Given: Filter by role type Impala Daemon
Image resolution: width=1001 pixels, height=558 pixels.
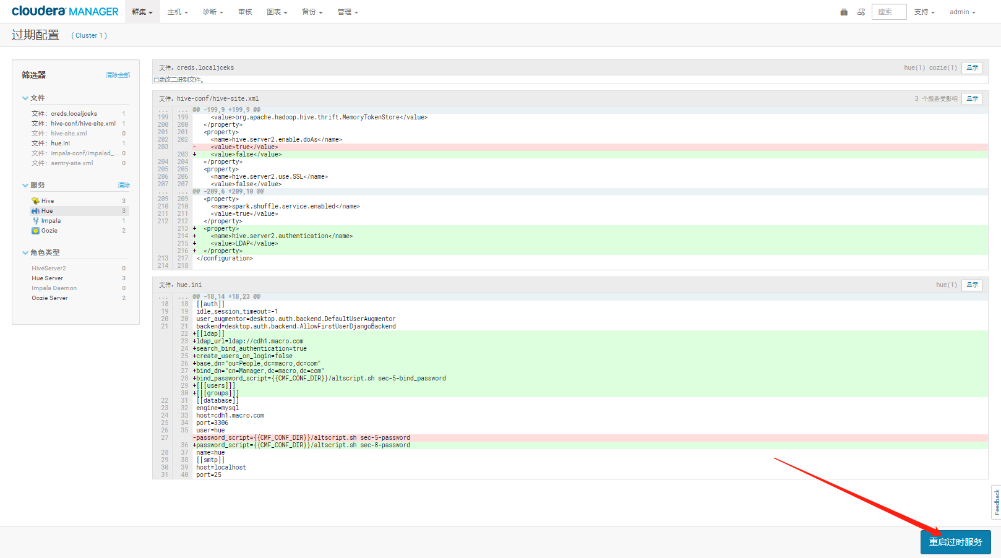Looking at the screenshot, I should [54, 288].
